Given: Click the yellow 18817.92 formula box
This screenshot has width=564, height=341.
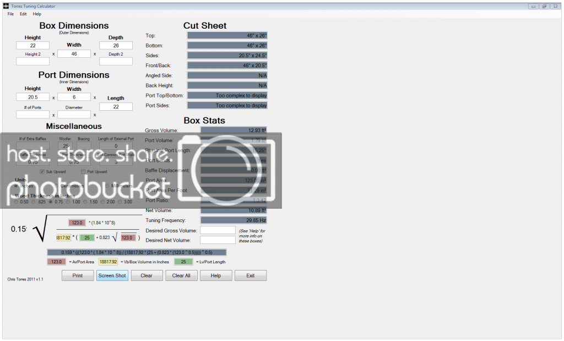Looking at the screenshot, I should click(x=63, y=238).
